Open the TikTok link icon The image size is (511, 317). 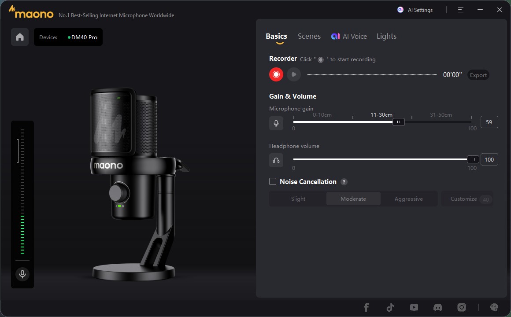(390, 307)
